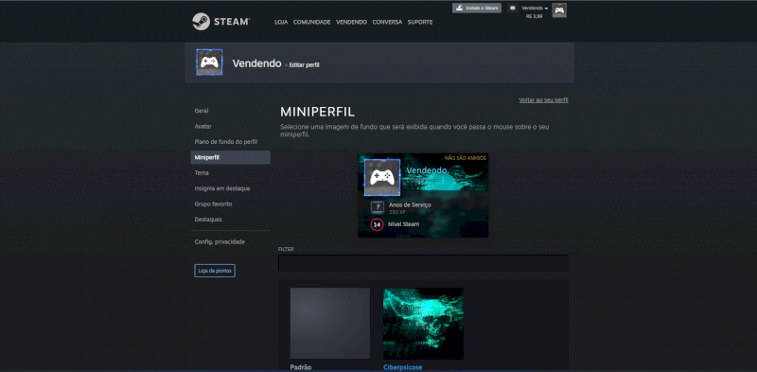Click the profile avatar beside Vendendo heading

tap(209, 62)
